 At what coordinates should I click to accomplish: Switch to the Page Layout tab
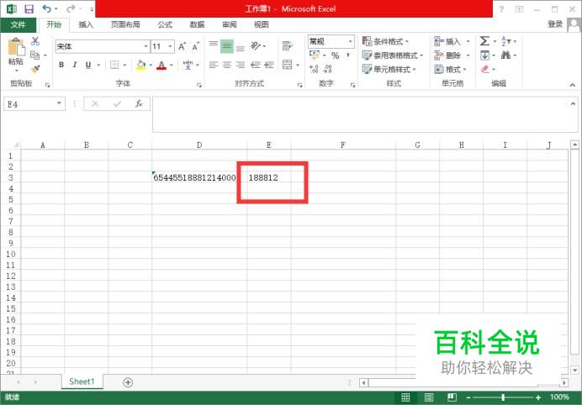(x=125, y=24)
